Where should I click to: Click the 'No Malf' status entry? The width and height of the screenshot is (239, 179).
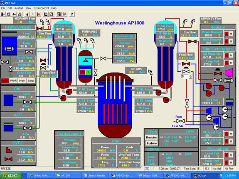pyautogui.click(x=217, y=169)
